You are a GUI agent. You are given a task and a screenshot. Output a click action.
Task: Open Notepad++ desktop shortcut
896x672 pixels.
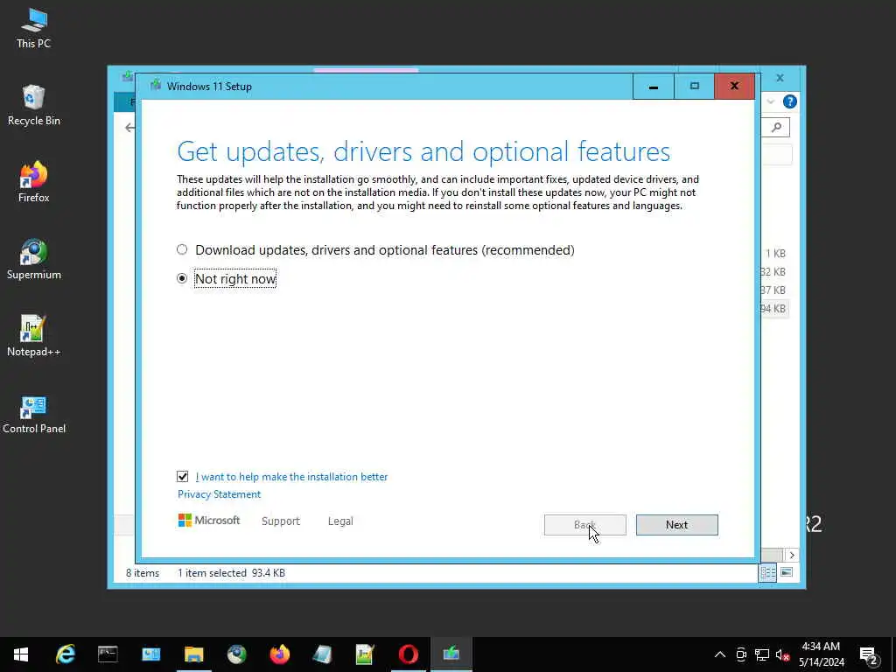coord(34,336)
